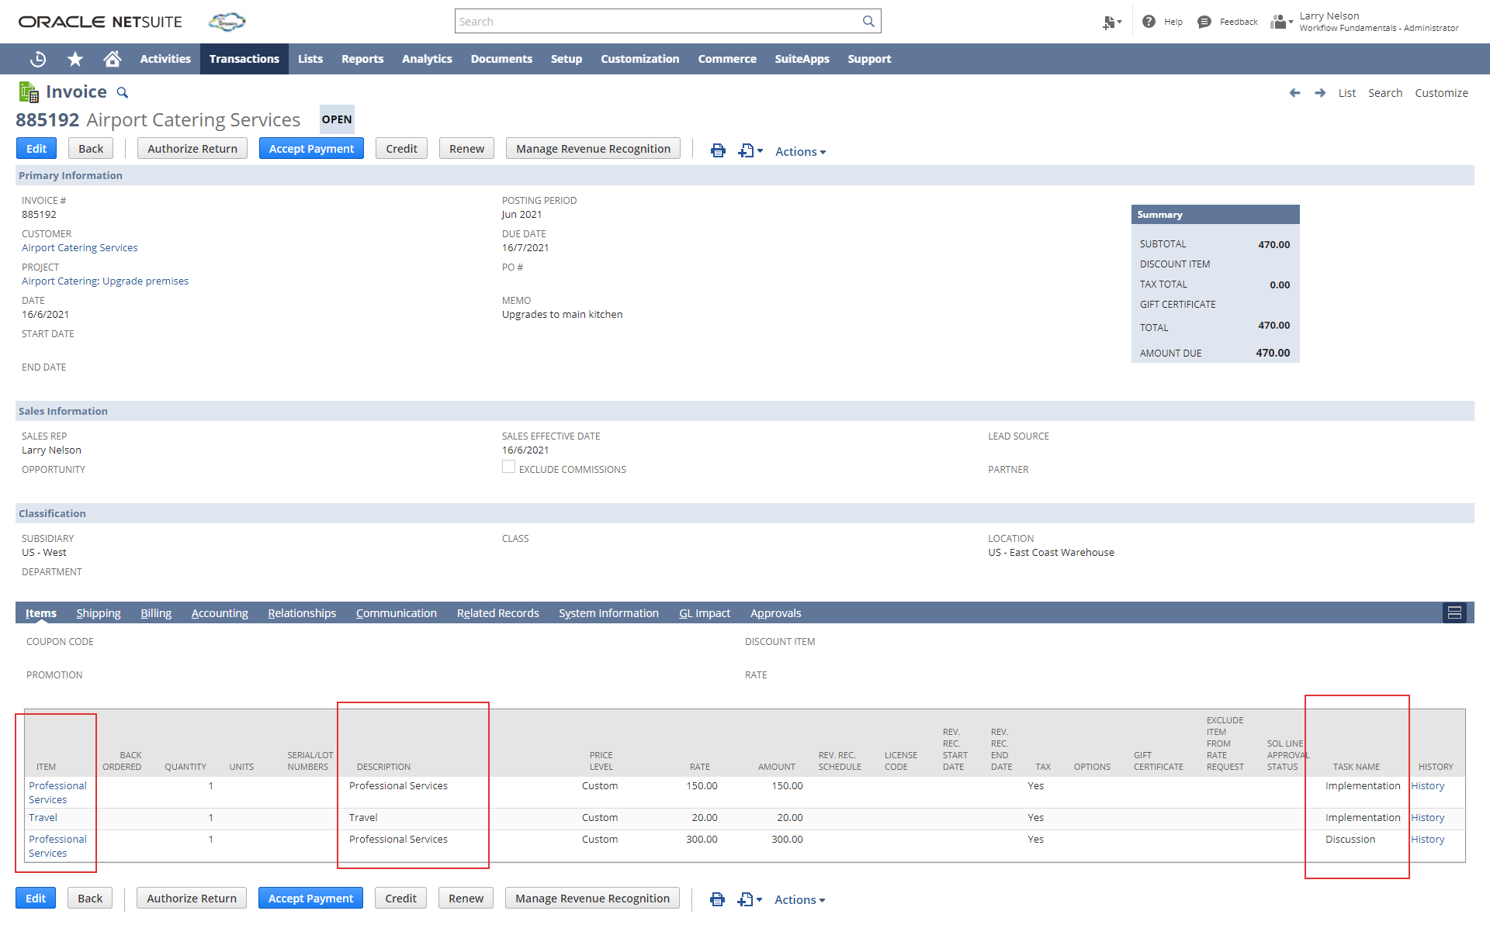
Task: Open the Lists menu
Action: [x=310, y=59]
